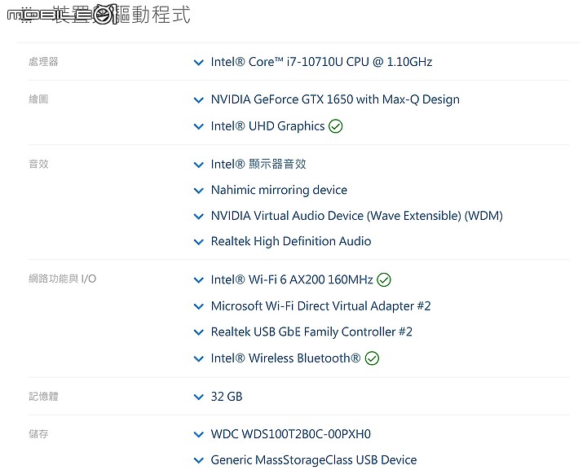This screenshot has width=587, height=470.
Task: Open the Intel Core i7-10710U CPU entry
Action: 321,62
